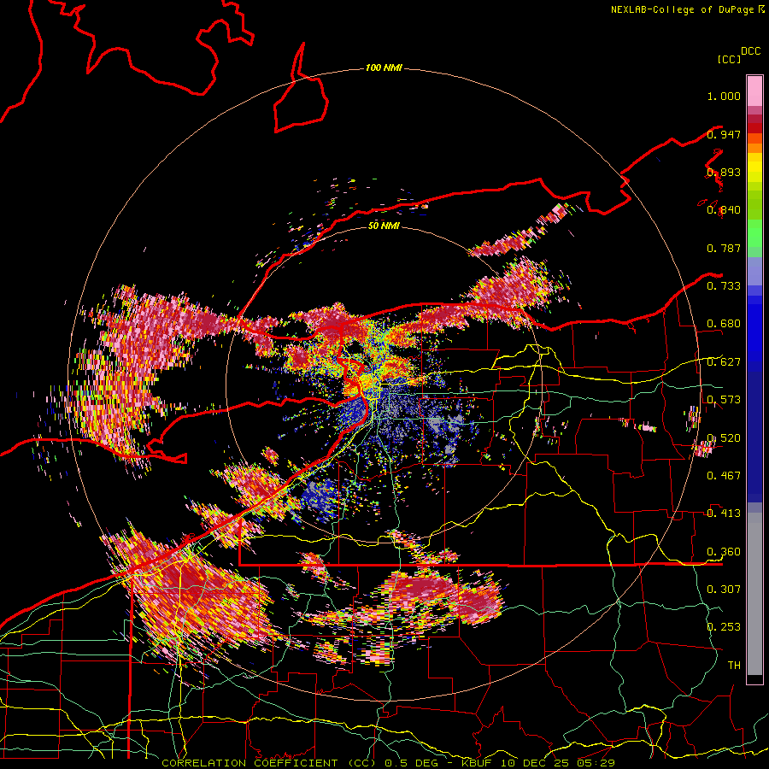
Task: Select the 0.680 legend value
Action: click(724, 324)
